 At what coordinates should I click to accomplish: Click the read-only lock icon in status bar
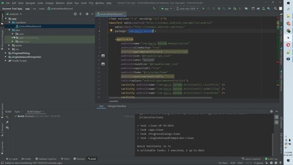pyautogui.click(x=266, y=163)
